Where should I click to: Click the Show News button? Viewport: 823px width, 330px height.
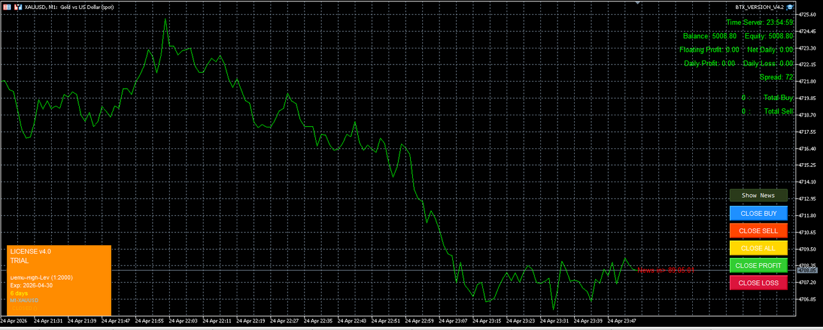click(759, 196)
